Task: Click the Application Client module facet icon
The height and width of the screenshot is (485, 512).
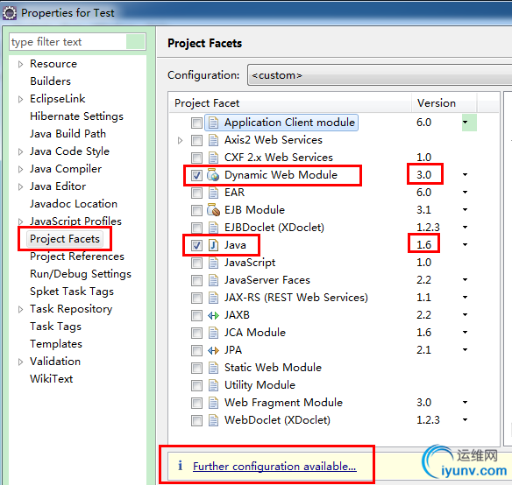Action: [x=213, y=123]
